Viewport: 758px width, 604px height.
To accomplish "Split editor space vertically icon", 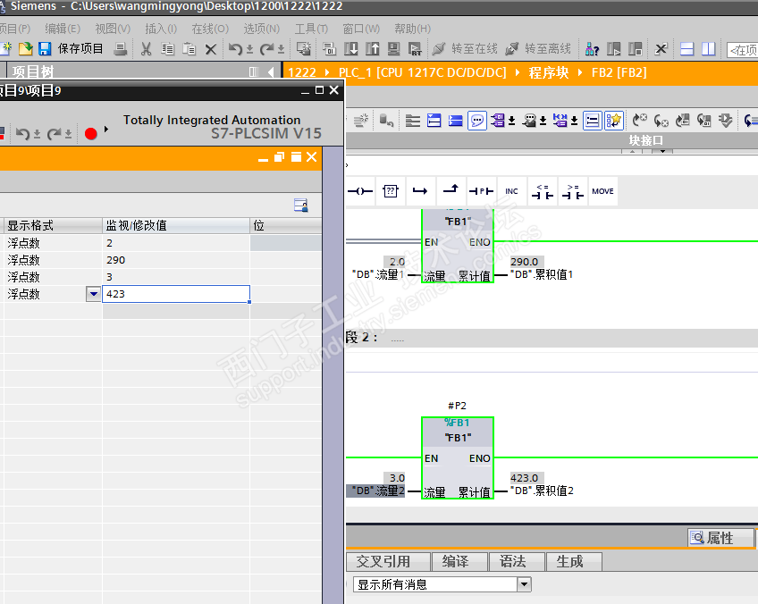I will 708,49.
